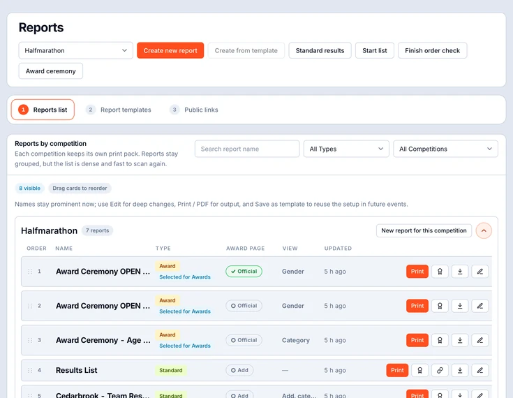
Task: Download report in row 1
Action: (x=460, y=272)
